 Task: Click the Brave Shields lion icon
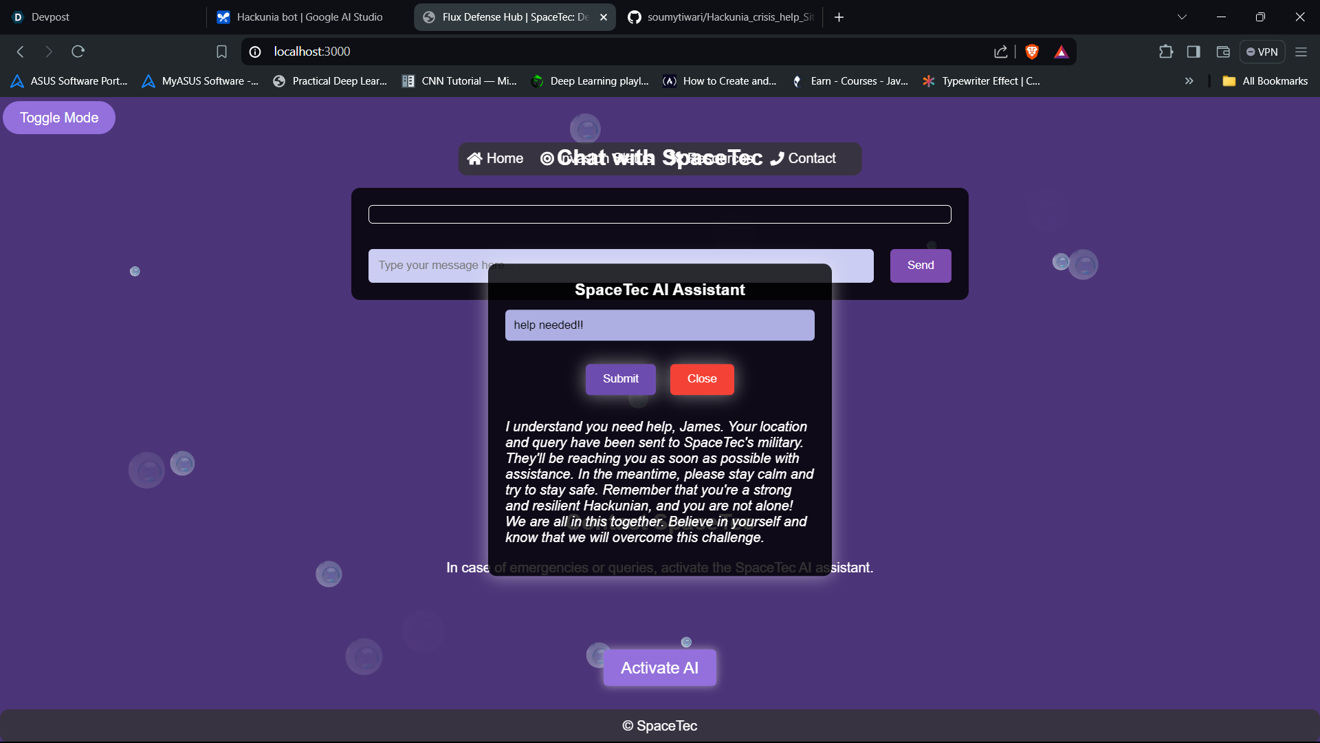(1031, 52)
